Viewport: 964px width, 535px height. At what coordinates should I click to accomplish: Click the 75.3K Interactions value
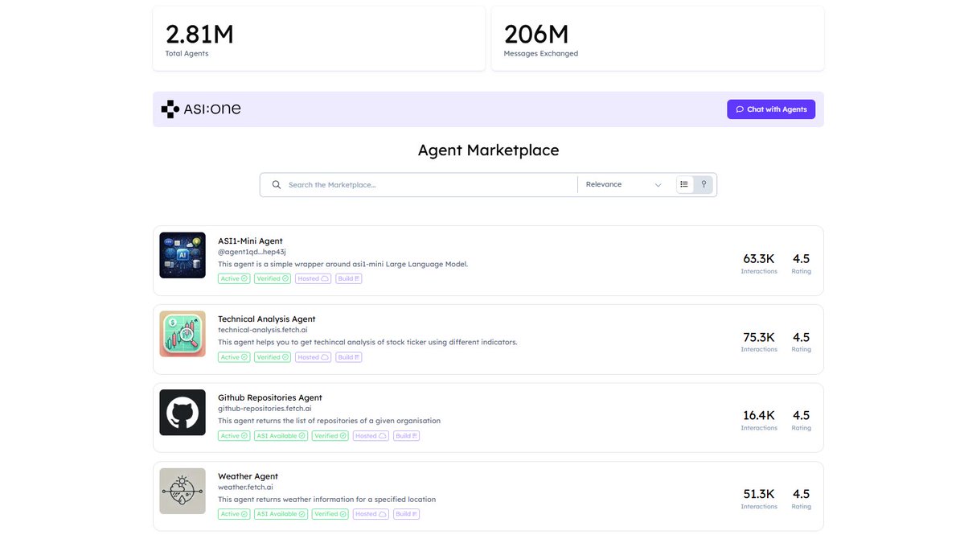click(x=759, y=338)
